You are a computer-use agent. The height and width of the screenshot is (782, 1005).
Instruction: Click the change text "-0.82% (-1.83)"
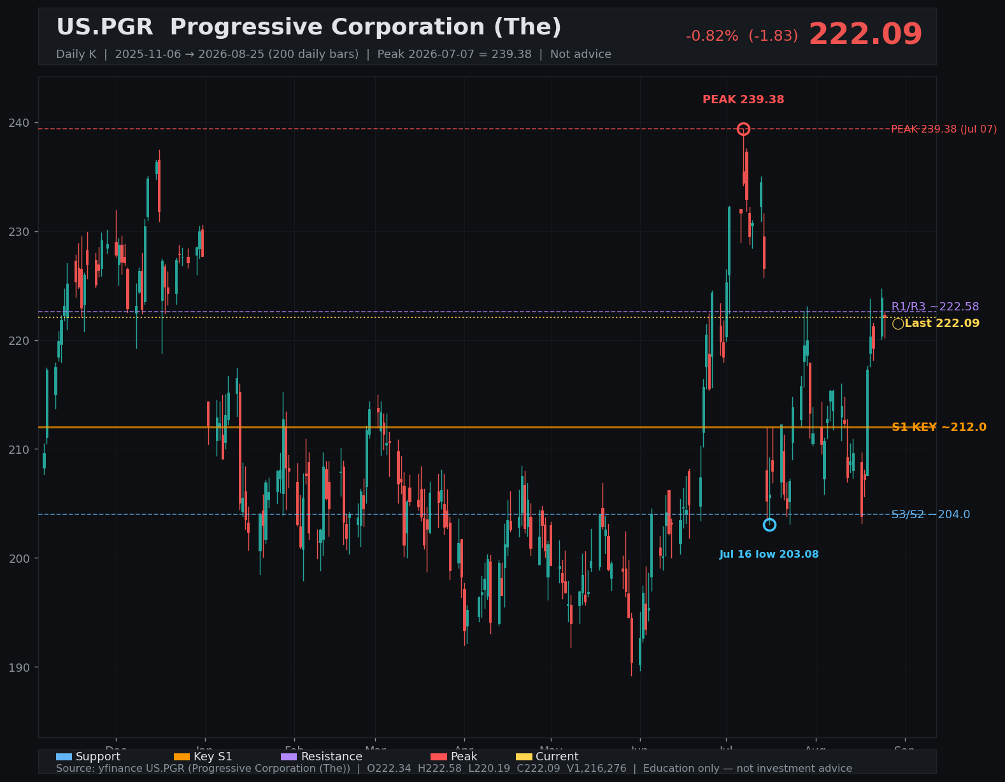(x=742, y=36)
